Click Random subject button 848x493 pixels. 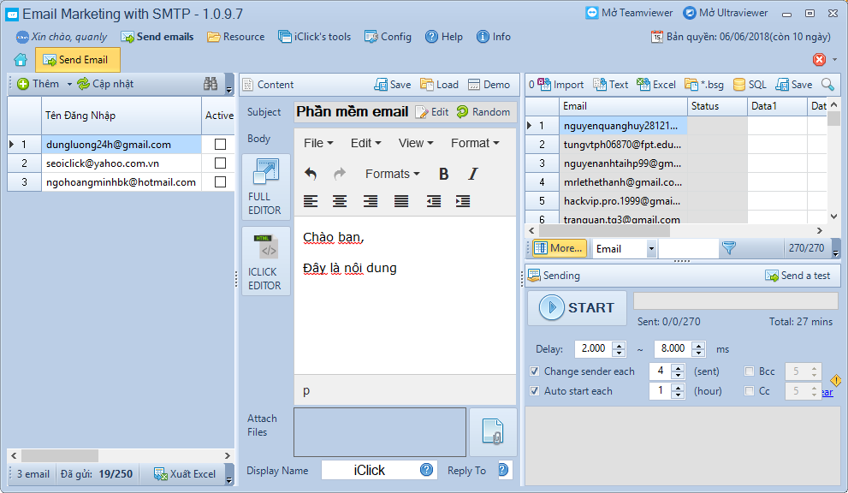[x=483, y=112]
